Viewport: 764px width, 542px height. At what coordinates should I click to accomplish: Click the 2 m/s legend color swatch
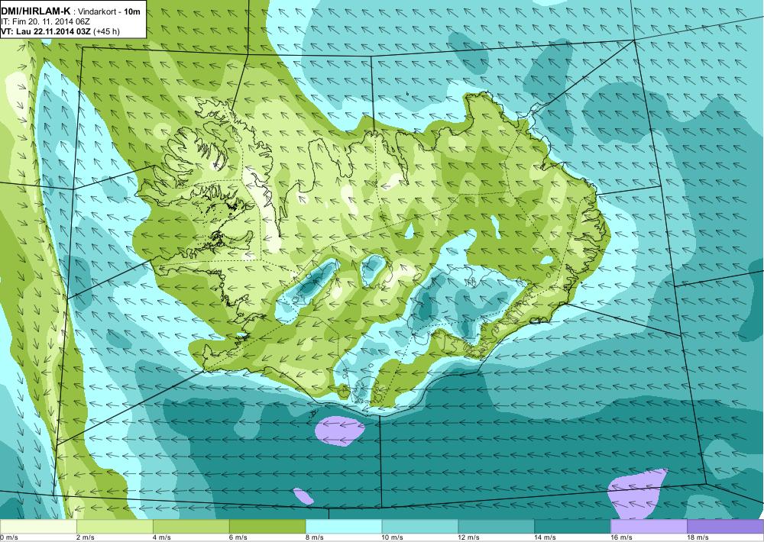115,527
